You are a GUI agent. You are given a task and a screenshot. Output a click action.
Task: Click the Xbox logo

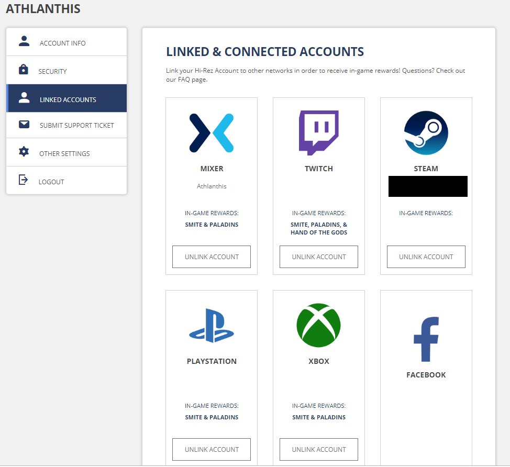click(319, 325)
